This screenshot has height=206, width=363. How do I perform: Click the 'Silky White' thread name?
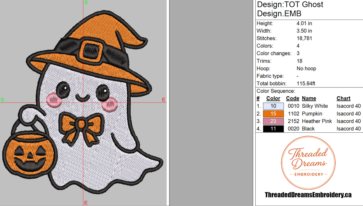click(x=315, y=106)
